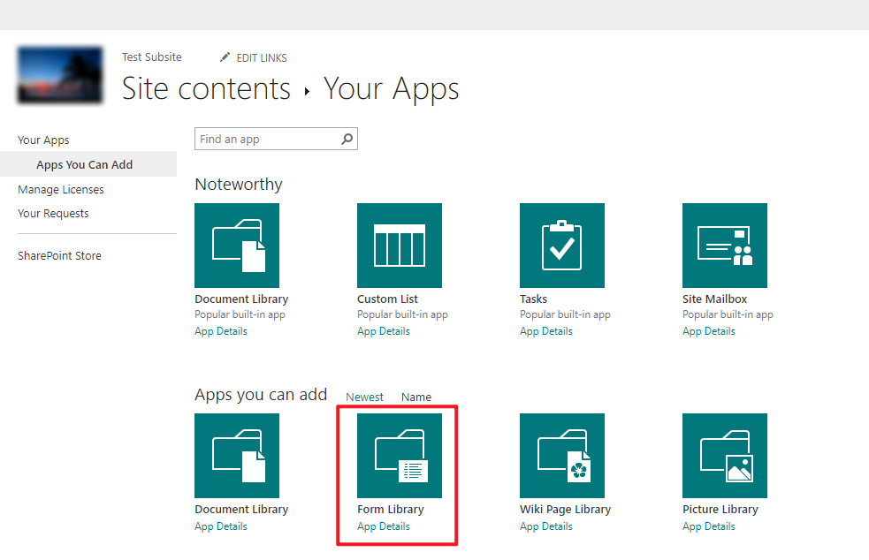
Task: View App Details for Wiki Page Library
Action: coord(546,526)
